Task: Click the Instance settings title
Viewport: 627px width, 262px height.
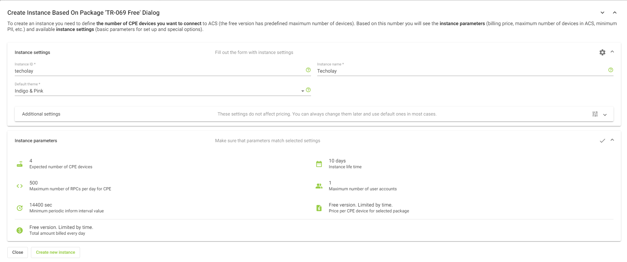Action: tap(32, 52)
